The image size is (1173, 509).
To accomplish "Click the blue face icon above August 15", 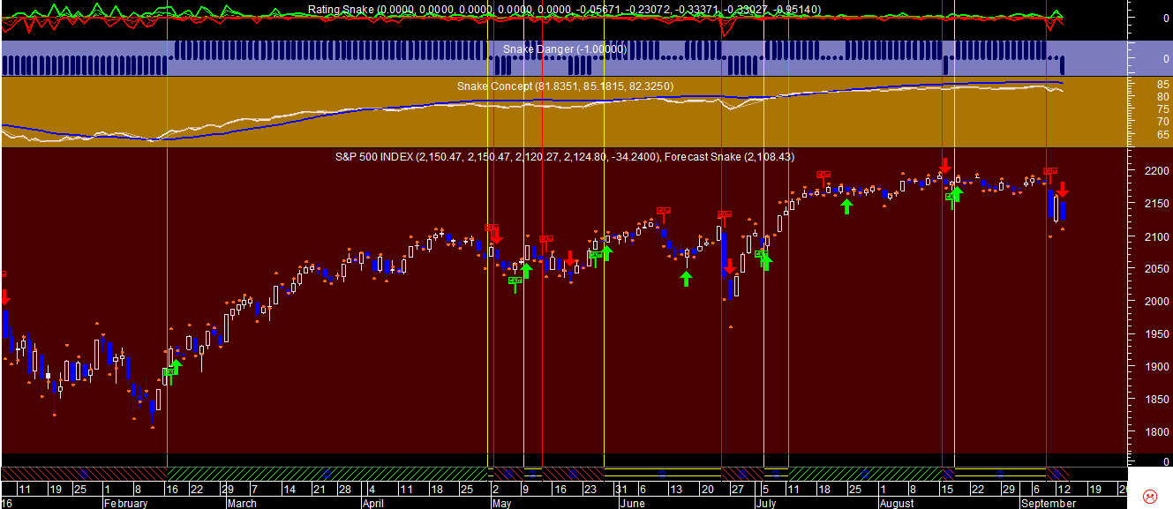I will click(947, 474).
